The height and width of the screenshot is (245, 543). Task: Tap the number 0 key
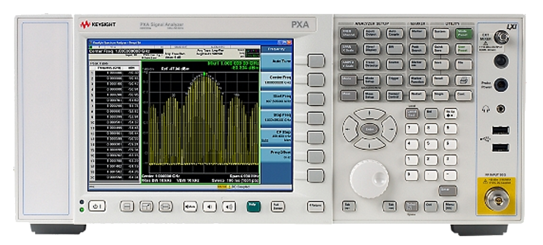pos(411,175)
